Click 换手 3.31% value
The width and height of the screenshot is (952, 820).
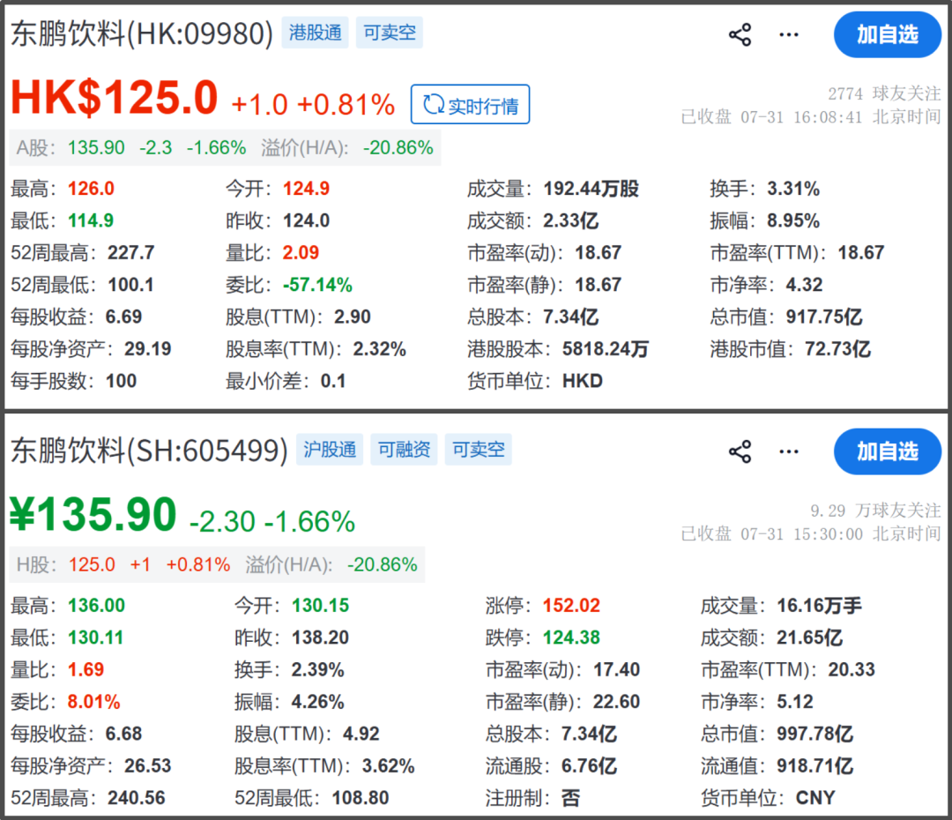click(x=793, y=189)
